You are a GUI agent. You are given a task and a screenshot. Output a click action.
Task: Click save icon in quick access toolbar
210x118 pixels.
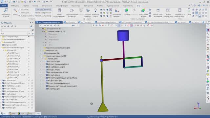point(25,2)
